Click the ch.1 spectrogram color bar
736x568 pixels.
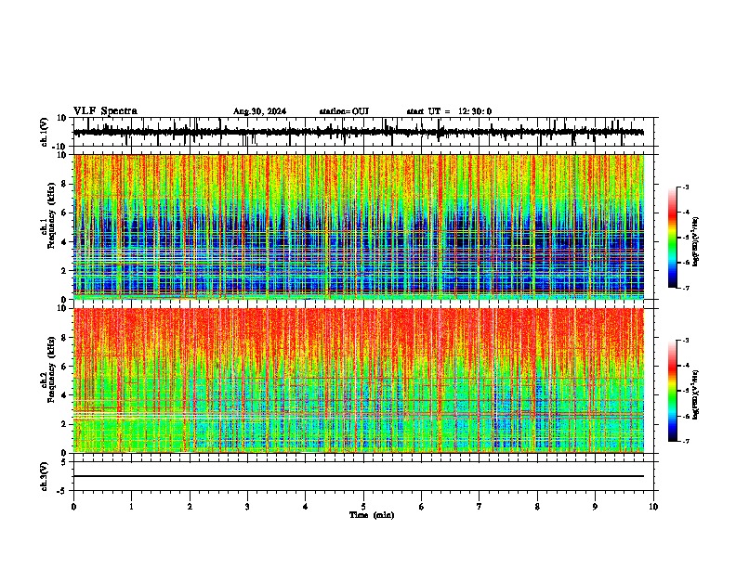tap(673, 238)
